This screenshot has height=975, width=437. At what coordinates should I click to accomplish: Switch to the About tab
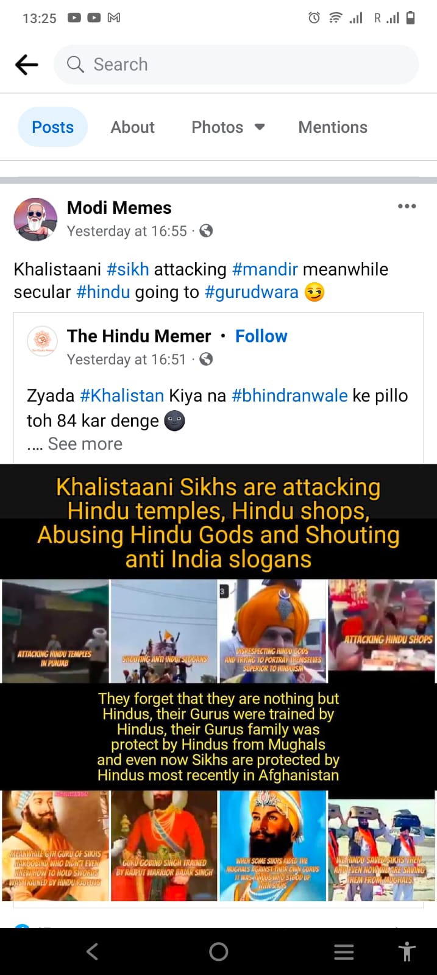click(132, 127)
